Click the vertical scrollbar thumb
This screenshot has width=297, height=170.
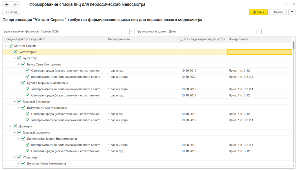pyautogui.click(x=294, y=45)
